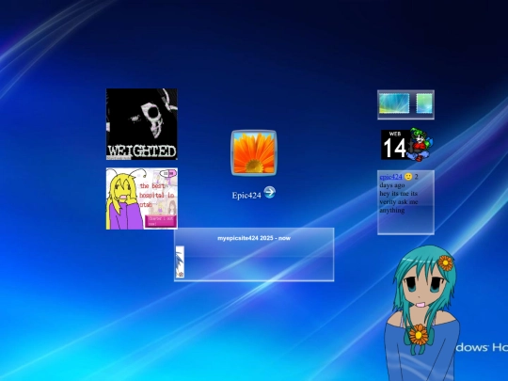Click the blue arrow next to Epic424
508x381 pixels.
270,193
